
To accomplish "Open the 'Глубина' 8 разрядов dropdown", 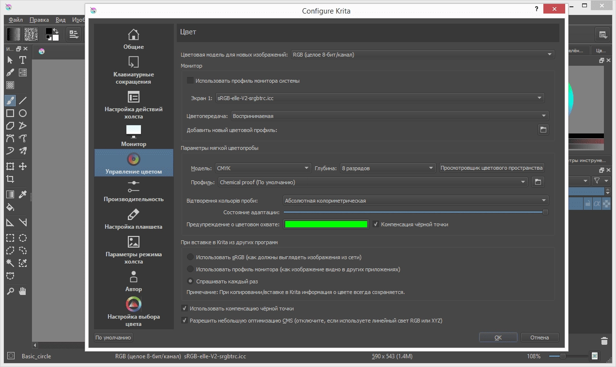I will (x=388, y=168).
